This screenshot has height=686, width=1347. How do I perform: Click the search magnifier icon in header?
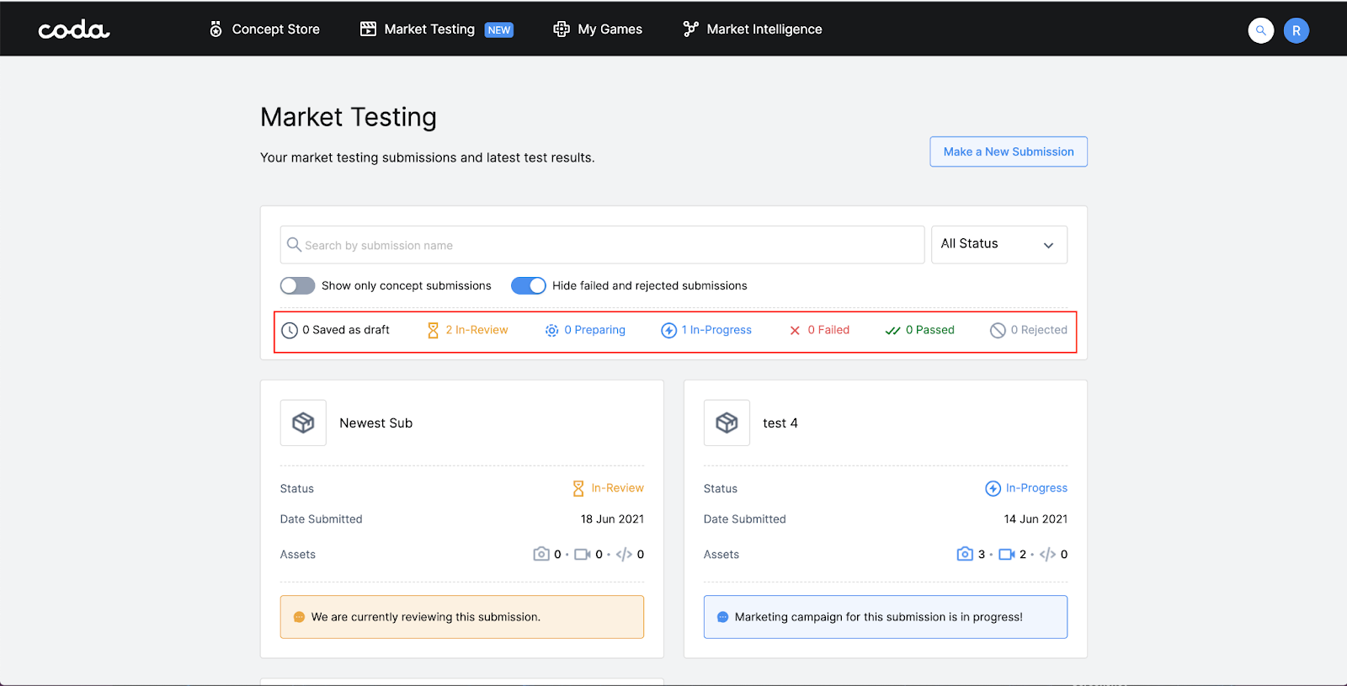[x=1260, y=30]
